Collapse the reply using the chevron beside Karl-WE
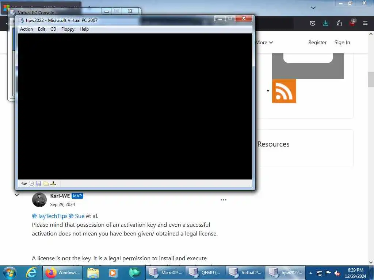The height and width of the screenshot is (280, 374). 17,195
